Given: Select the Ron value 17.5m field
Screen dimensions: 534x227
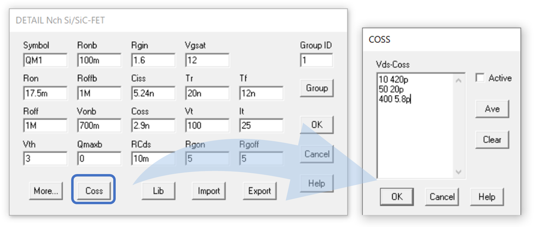Looking at the screenshot, I should [45, 93].
